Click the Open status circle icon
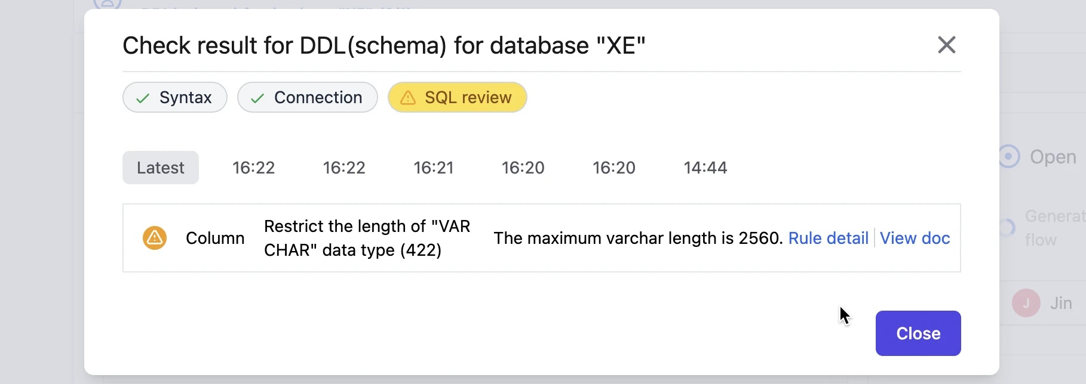Screen dimensions: 1086x384 1009,157
